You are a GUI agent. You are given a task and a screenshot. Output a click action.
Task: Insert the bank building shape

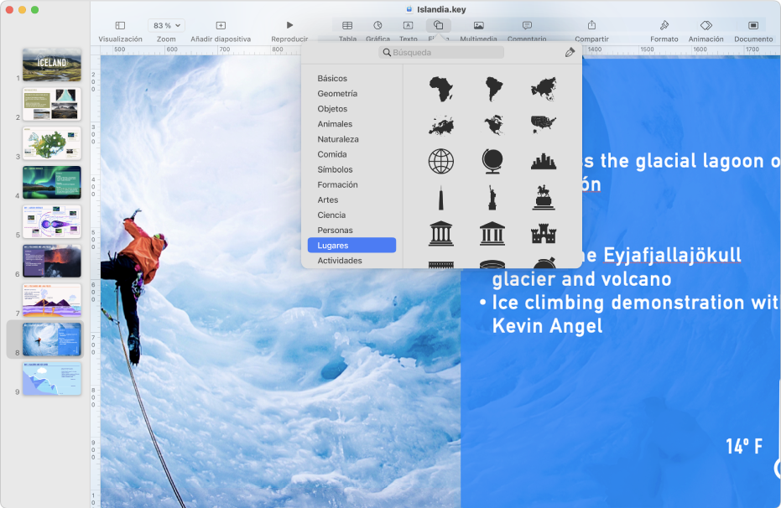(x=492, y=234)
